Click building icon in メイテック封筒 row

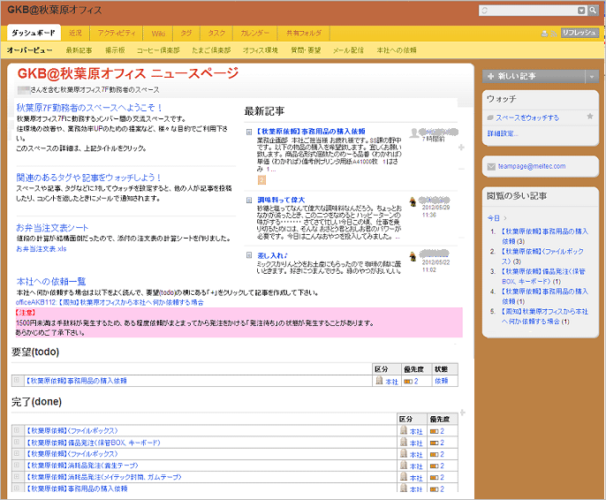click(x=404, y=476)
